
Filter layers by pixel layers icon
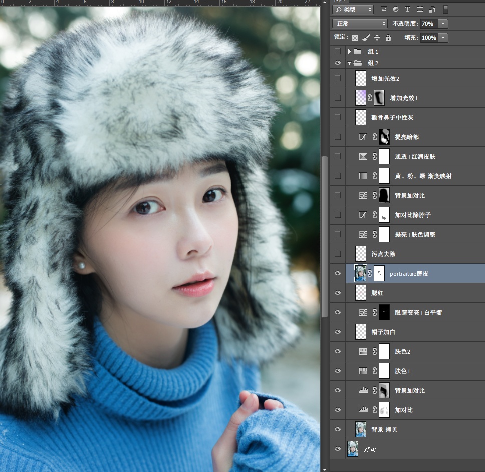point(384,10)
